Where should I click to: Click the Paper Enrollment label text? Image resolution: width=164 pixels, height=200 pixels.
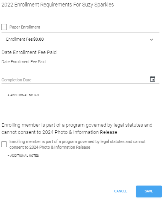tap(25, 27)
